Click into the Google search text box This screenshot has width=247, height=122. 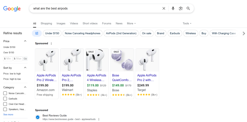(x=96, y=8)
